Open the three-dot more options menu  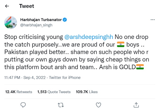tap(152, 20)
